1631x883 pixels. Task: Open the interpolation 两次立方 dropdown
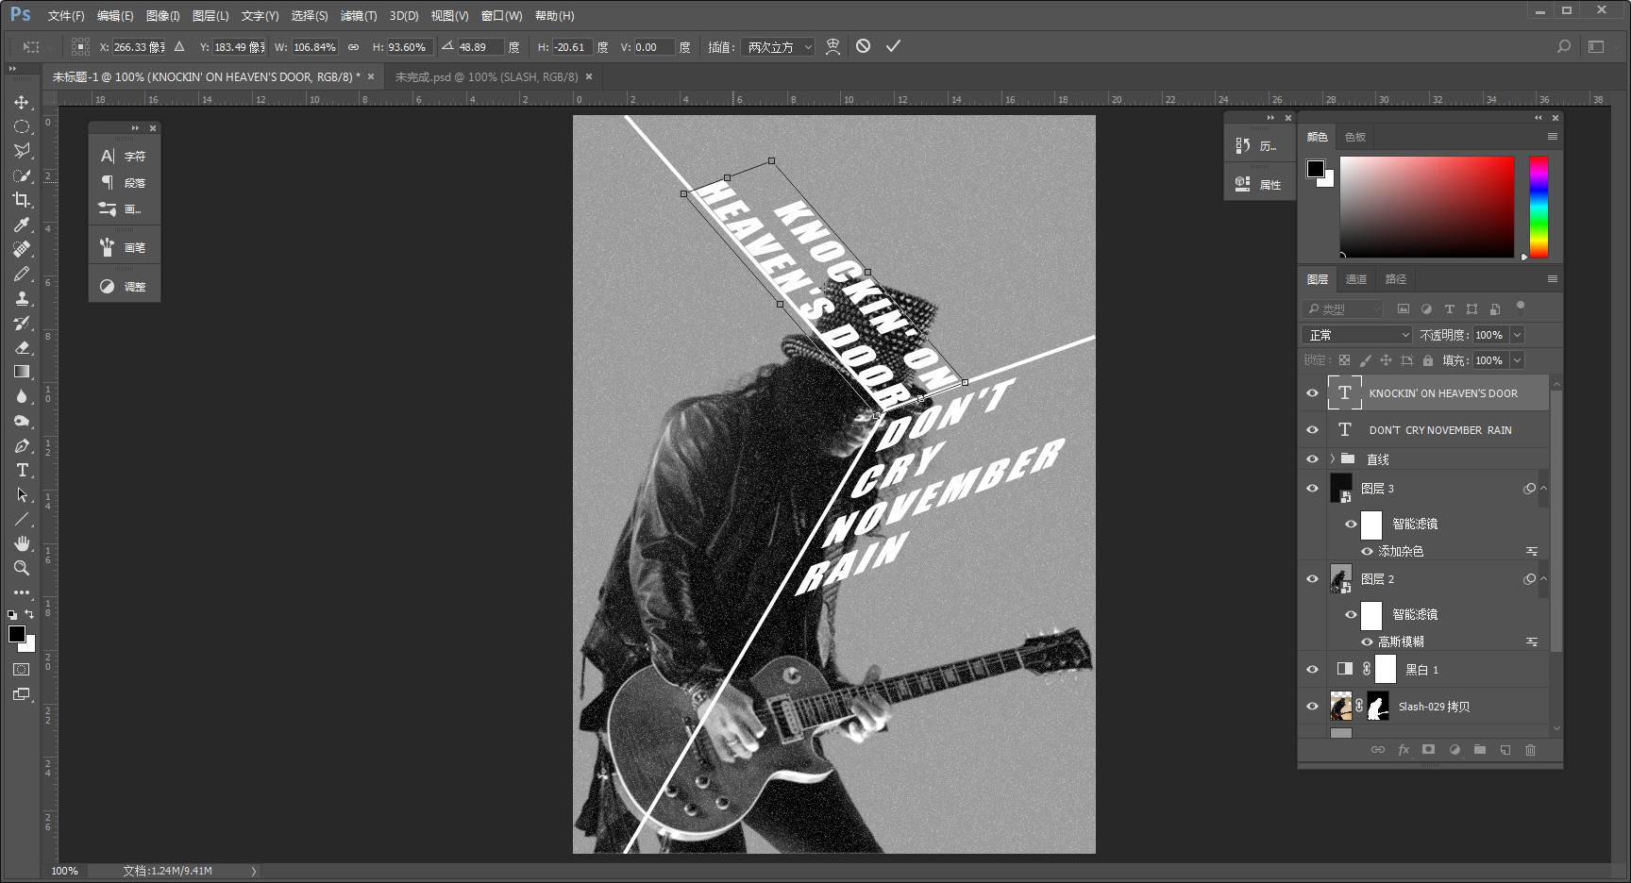779,47
